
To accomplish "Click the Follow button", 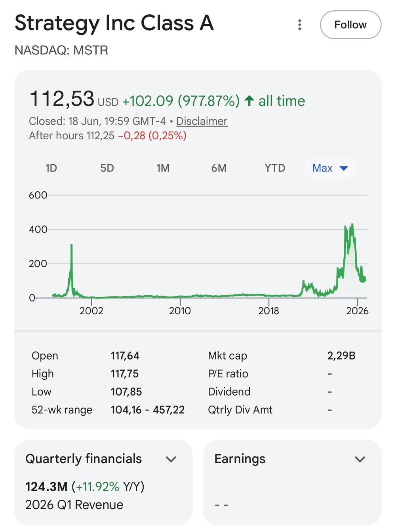I will tap(350, 25).
